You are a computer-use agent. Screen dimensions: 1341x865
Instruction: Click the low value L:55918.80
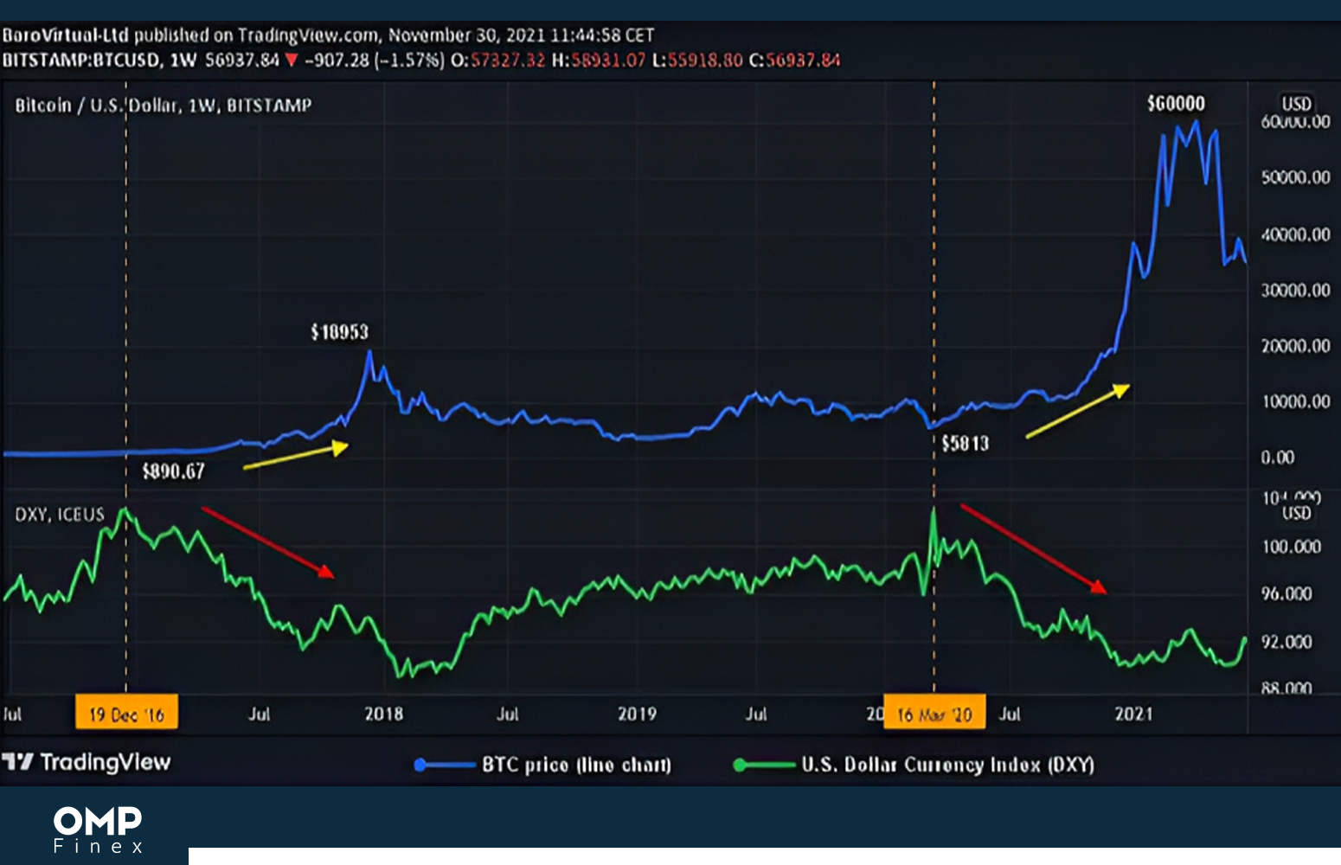697,60
